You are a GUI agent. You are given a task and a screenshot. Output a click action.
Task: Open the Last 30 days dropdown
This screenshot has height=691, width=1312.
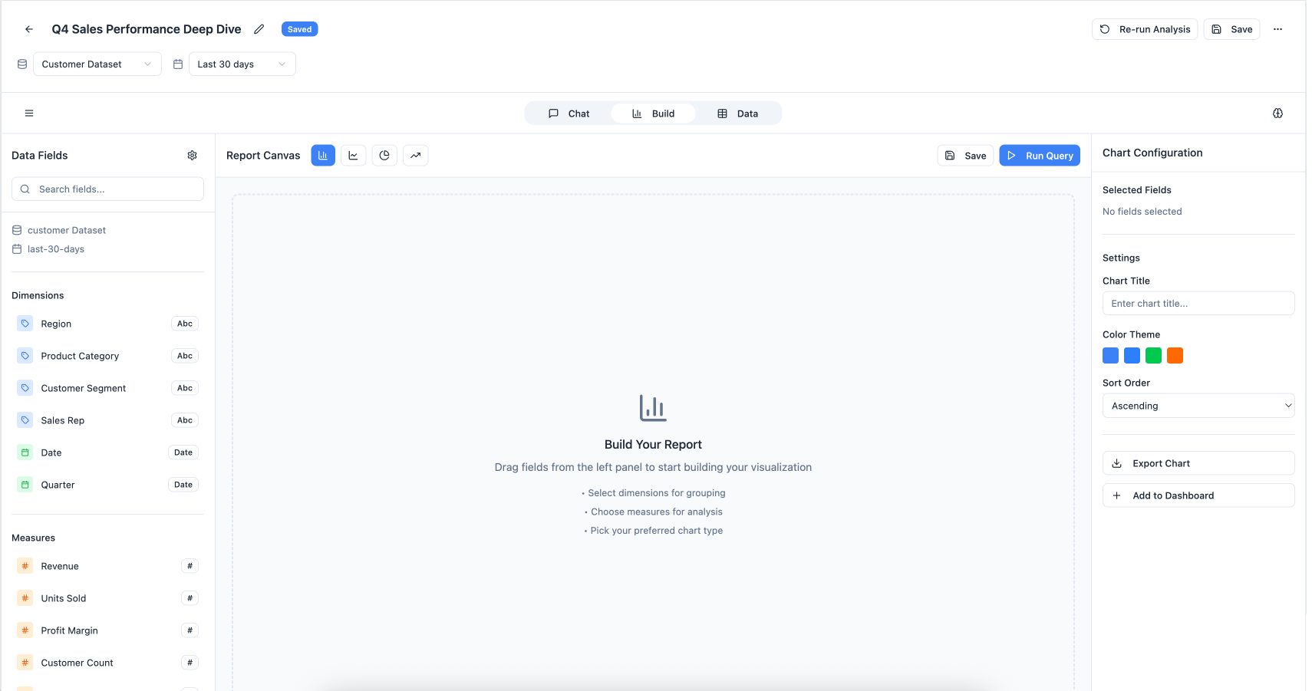242,64
